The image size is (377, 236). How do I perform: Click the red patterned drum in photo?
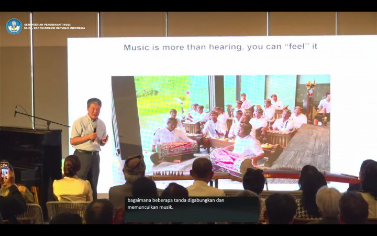178,149
